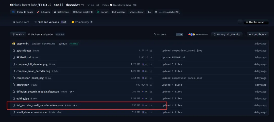
Task: Expand the main branch selector
Action: click(18, 34)
